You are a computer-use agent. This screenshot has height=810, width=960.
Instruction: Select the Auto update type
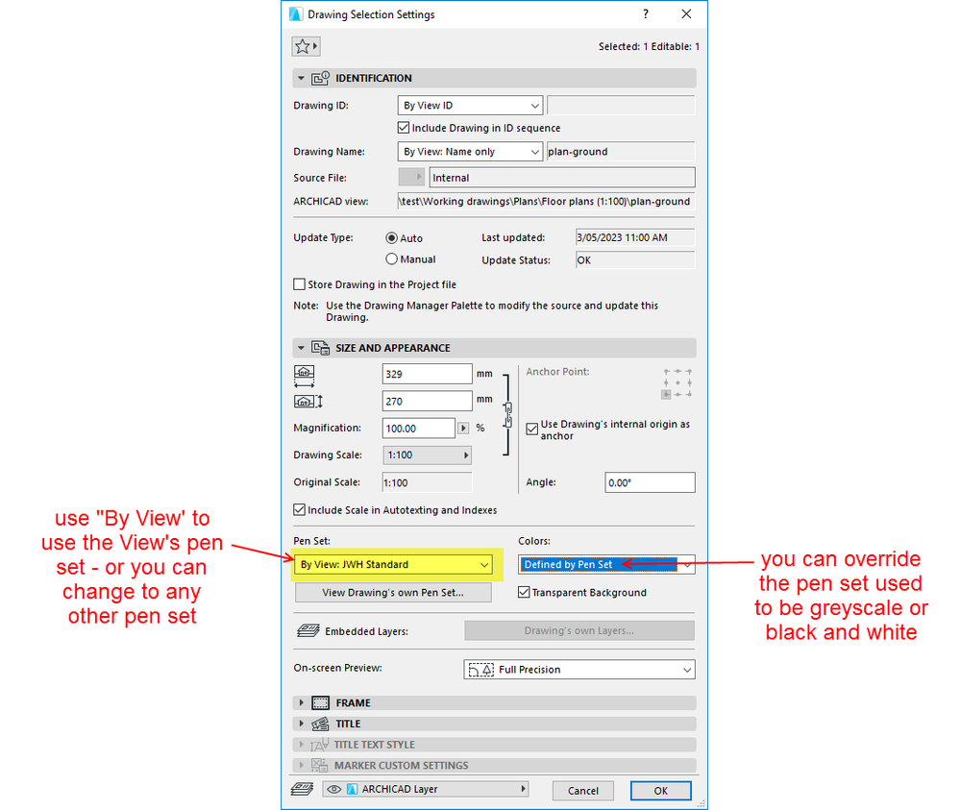tap(391, 237)
